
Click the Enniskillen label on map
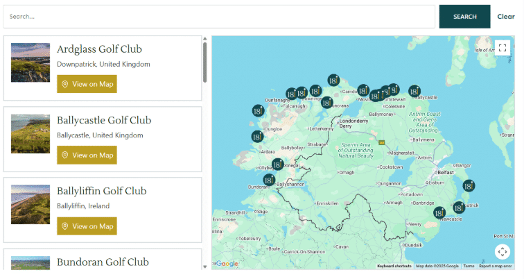pyautogui.click(x=327, y=203)
